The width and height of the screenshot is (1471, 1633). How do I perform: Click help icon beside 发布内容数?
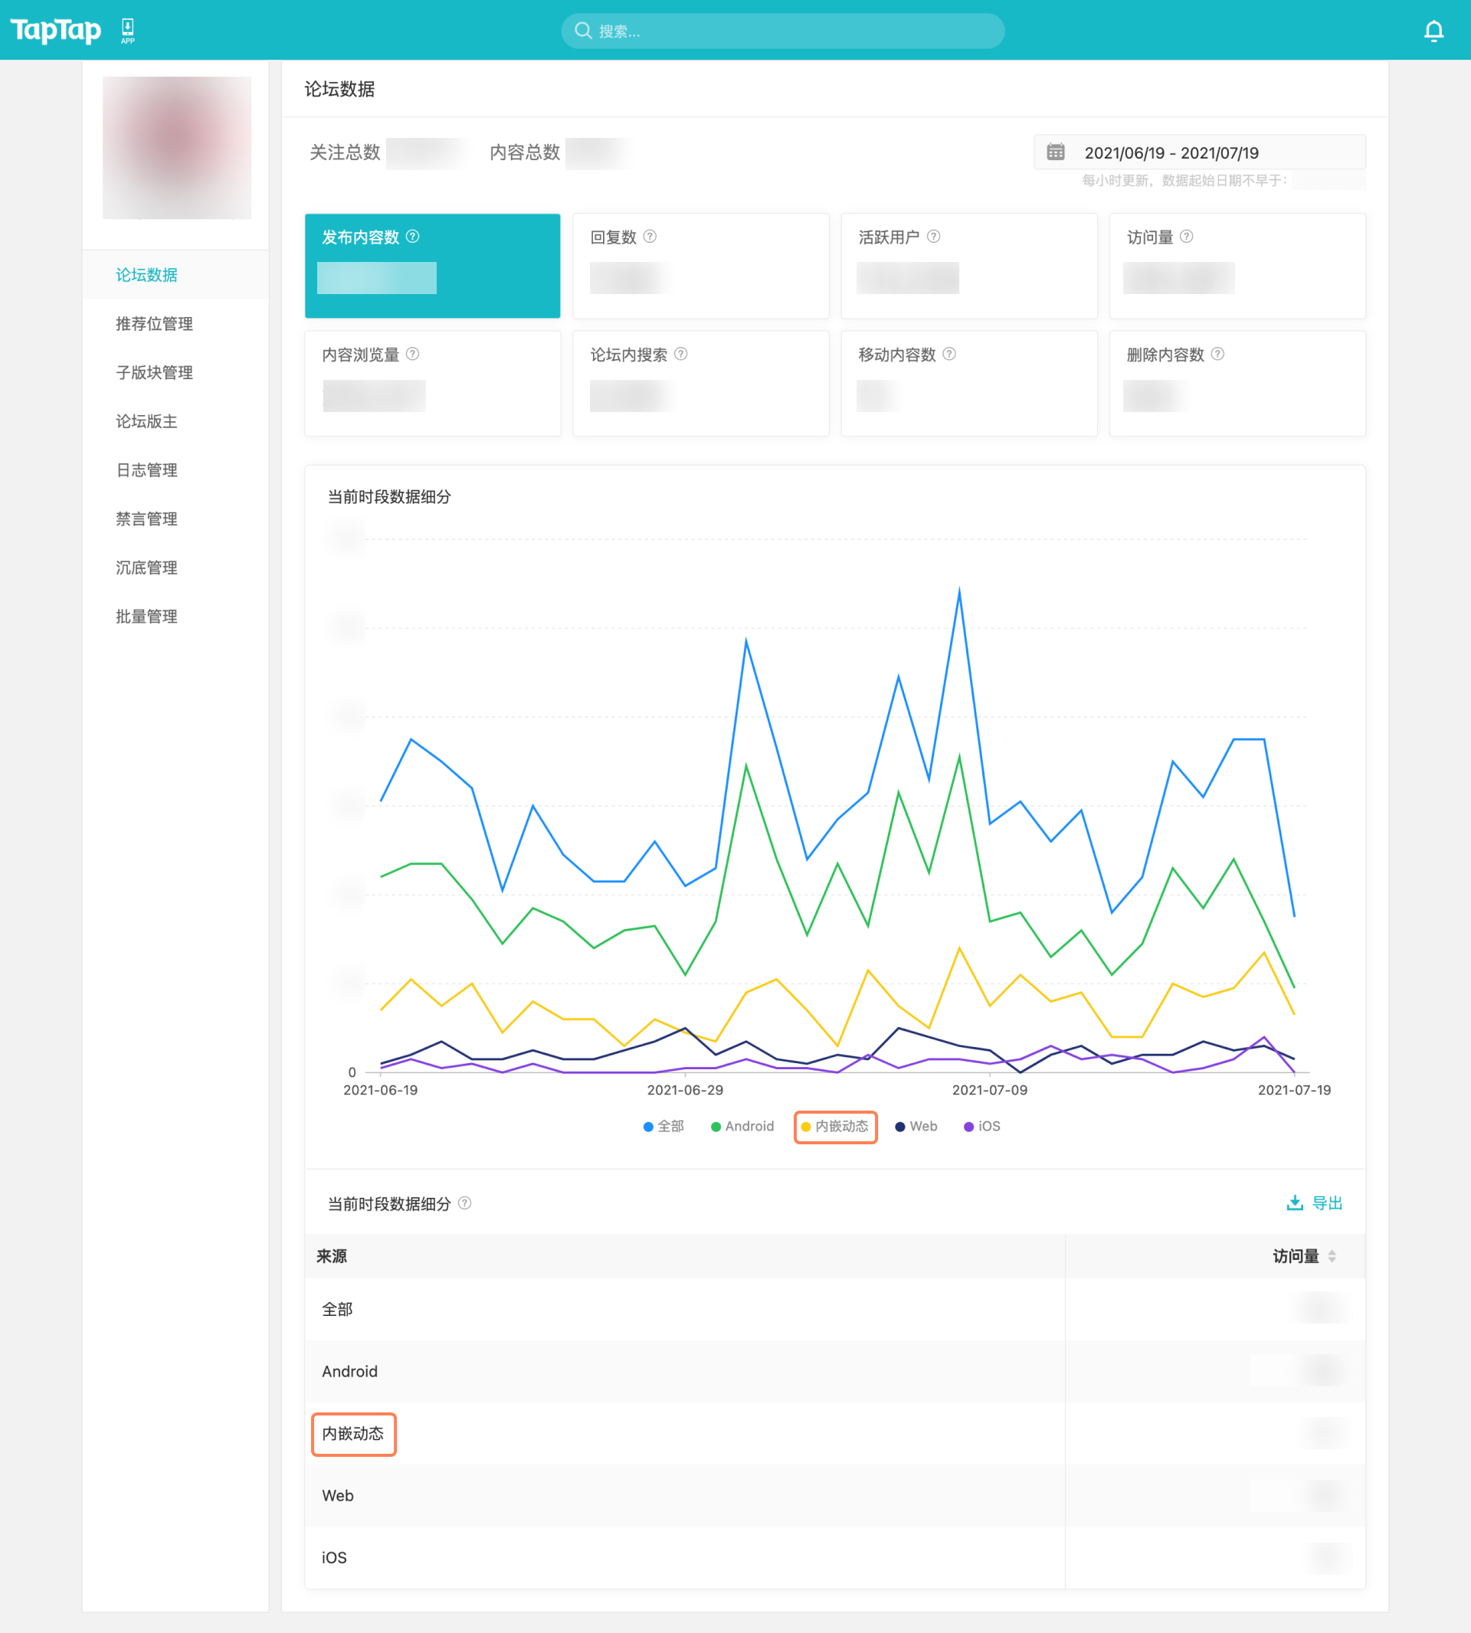pos(412,237)
